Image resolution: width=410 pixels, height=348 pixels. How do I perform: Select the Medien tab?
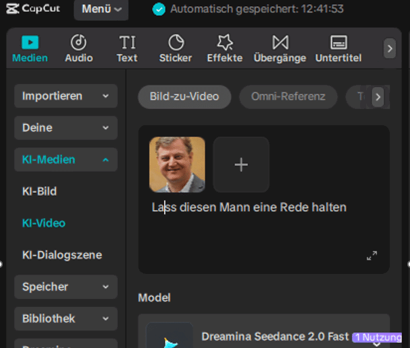30,49
